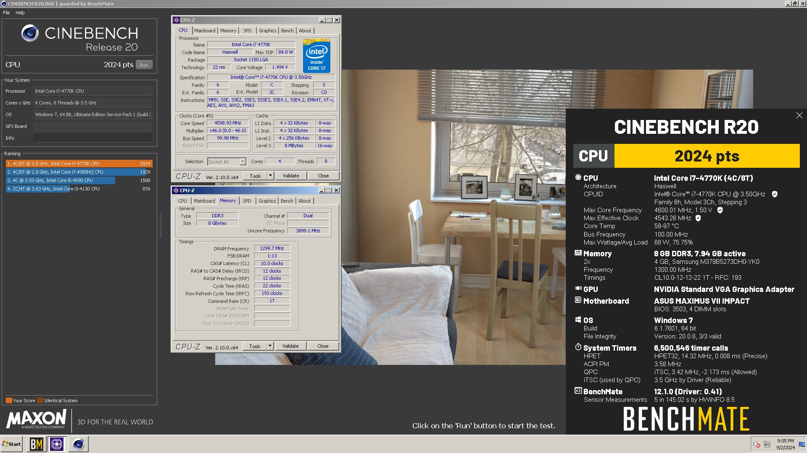Click the Memory icon in BenchMate panel
Screen dimensions: 807x453
pyautogui.click(x=578, y=253)
